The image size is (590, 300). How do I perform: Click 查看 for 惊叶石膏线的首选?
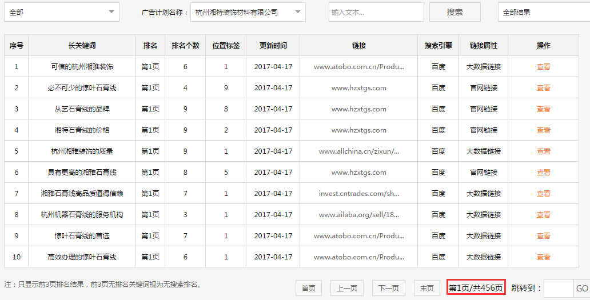[543, 235]
